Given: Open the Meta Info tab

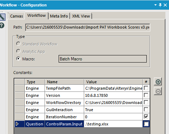Looking at the screenshot, I should (59, 16).
